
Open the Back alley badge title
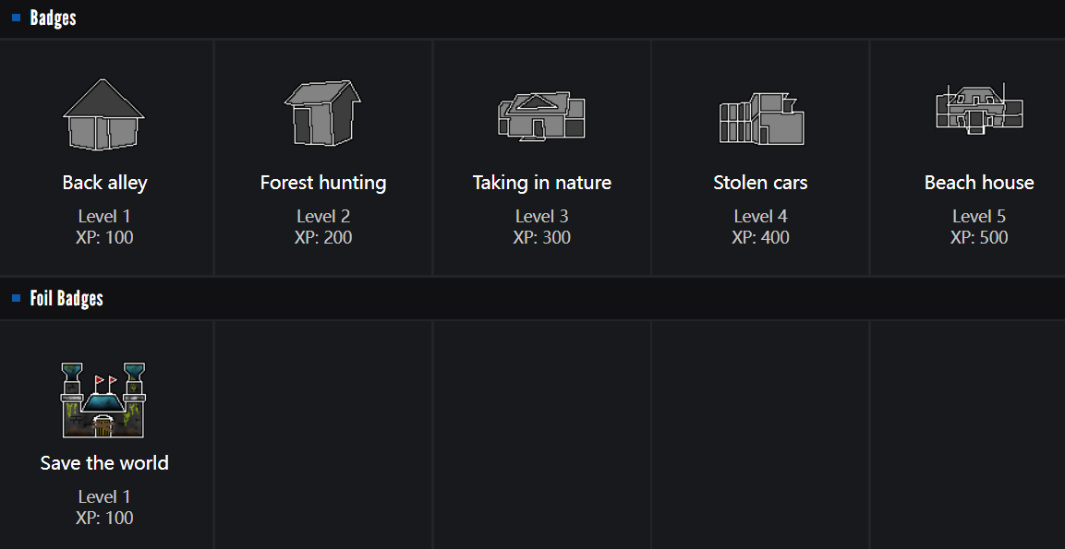coord(104,183)
